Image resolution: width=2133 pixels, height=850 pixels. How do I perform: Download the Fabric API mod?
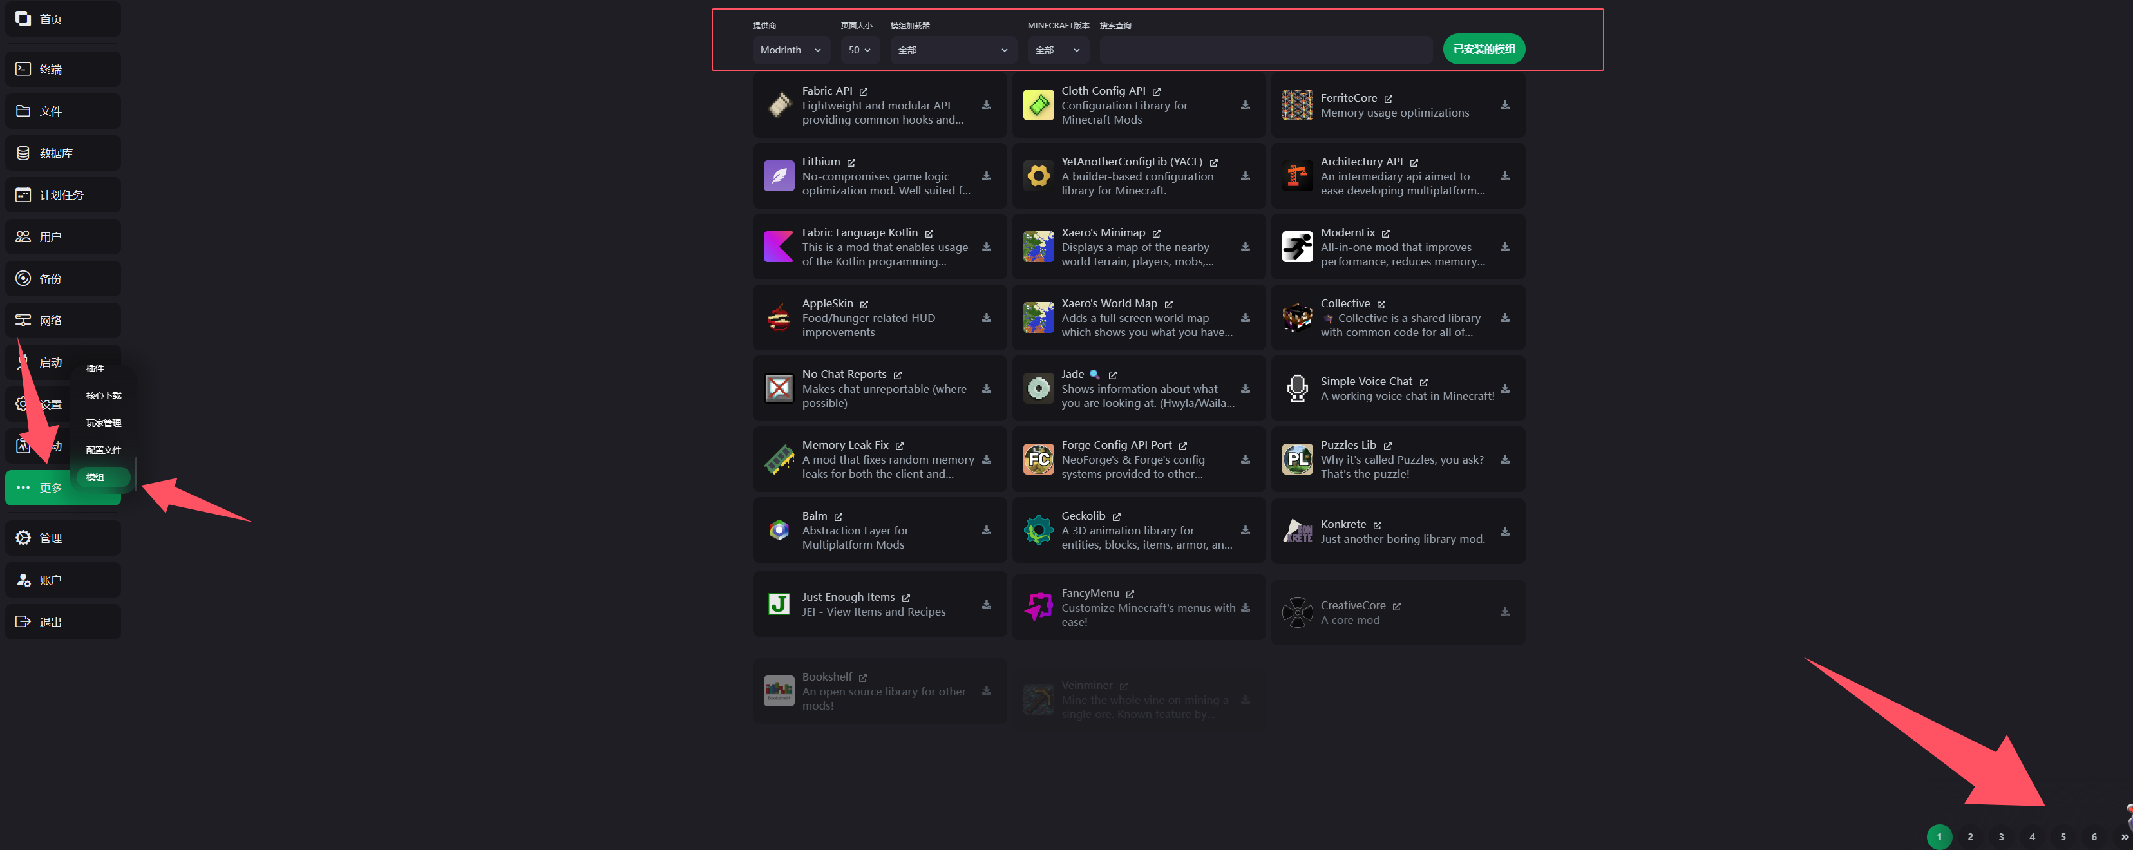click(986, 105)
